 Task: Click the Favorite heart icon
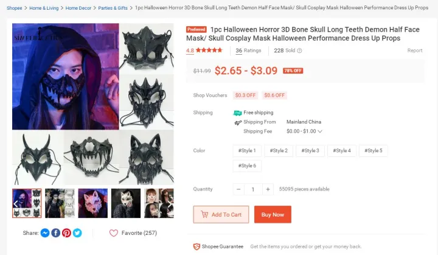click(114, 233)
